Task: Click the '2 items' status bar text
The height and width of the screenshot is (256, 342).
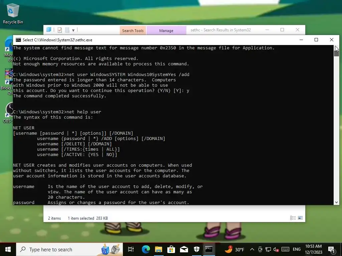Action: click(x=54, y=218)
